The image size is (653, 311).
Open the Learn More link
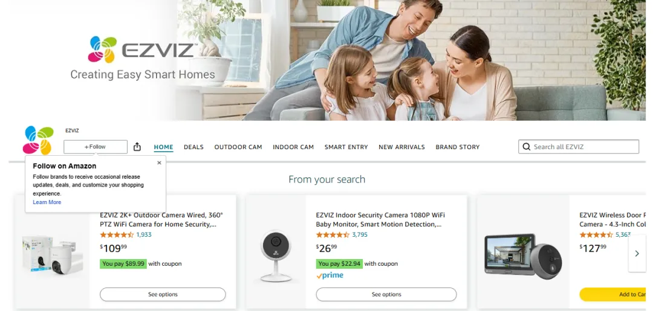tap(47, 202)
